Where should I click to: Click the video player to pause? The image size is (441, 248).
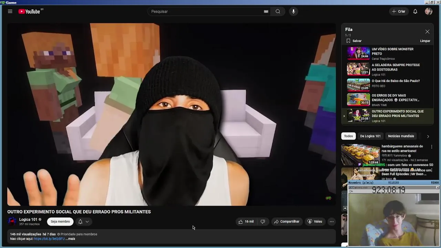(x=172, y=114)
